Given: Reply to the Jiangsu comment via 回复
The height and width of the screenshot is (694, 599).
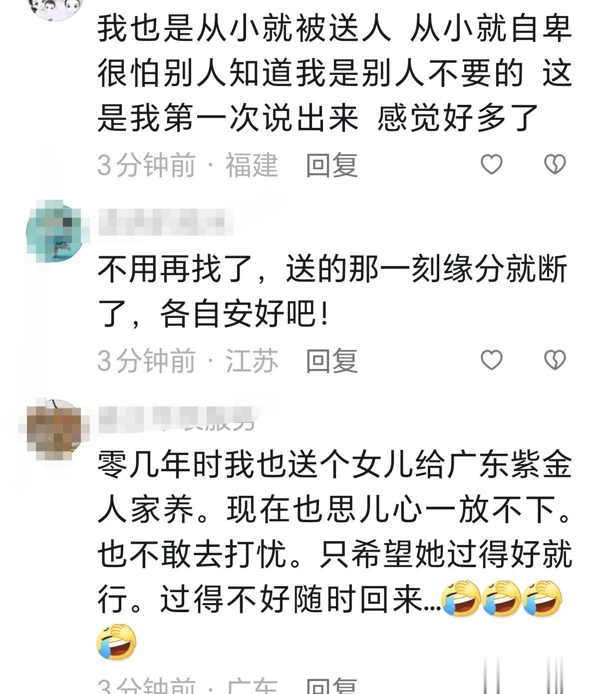Looking at the screenshot, I should pyautogui.click(x=332, y=360).
